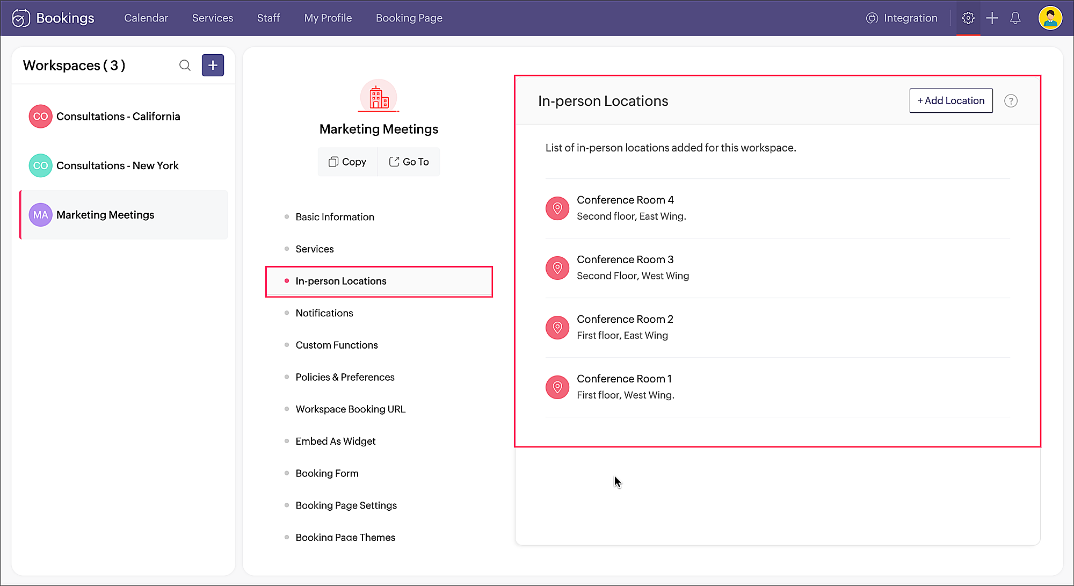
Task: Click the help question mark icon
Action: point(1011,101)
